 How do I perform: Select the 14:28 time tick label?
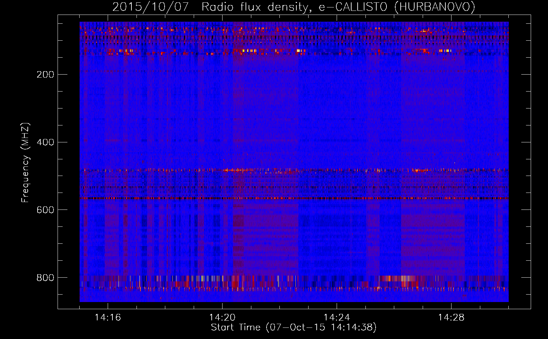tap(451, 318)
